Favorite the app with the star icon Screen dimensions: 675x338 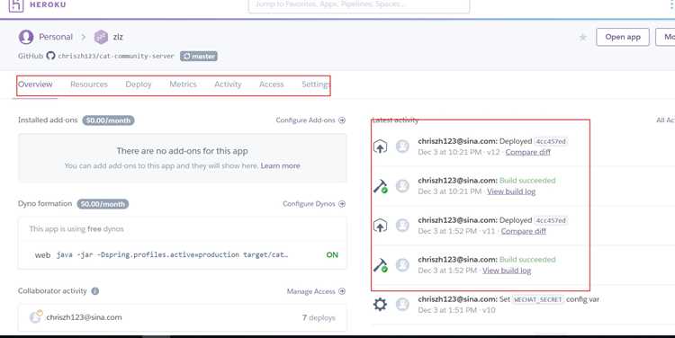(583, 38)
